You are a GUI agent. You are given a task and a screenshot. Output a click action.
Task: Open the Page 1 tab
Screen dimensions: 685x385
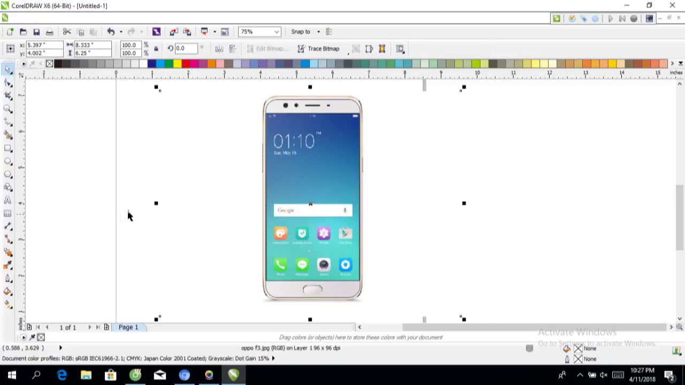(x=128, y=327)
